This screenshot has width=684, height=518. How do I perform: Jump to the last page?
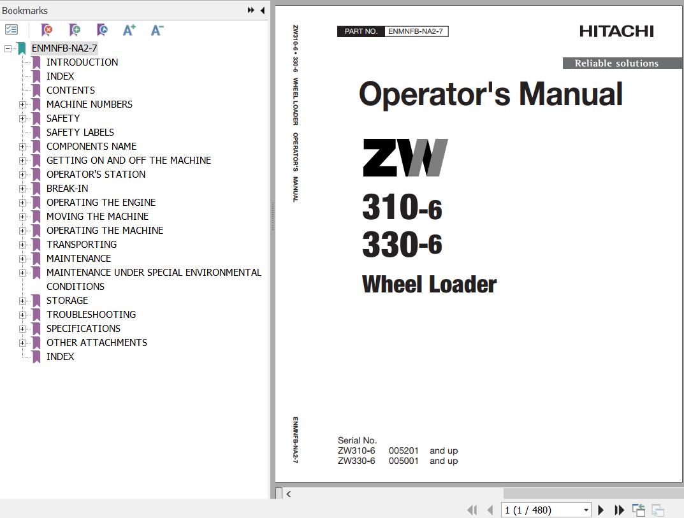pos(619,510)
